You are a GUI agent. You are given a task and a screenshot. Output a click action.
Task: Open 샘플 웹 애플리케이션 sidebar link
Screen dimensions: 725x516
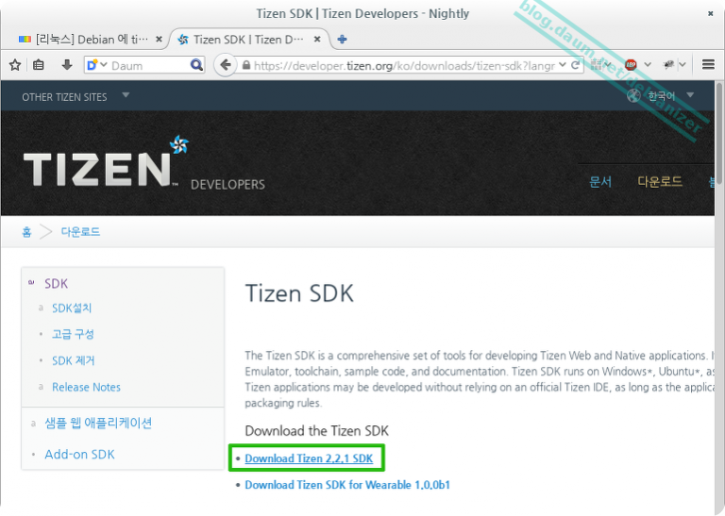[98, 423]
